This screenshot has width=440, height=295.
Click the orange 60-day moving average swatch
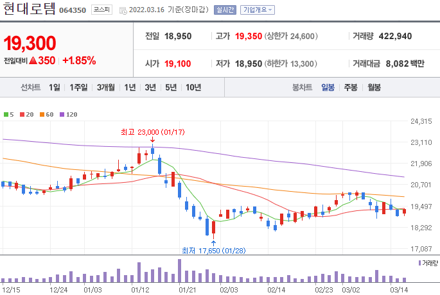pos(42,114)
